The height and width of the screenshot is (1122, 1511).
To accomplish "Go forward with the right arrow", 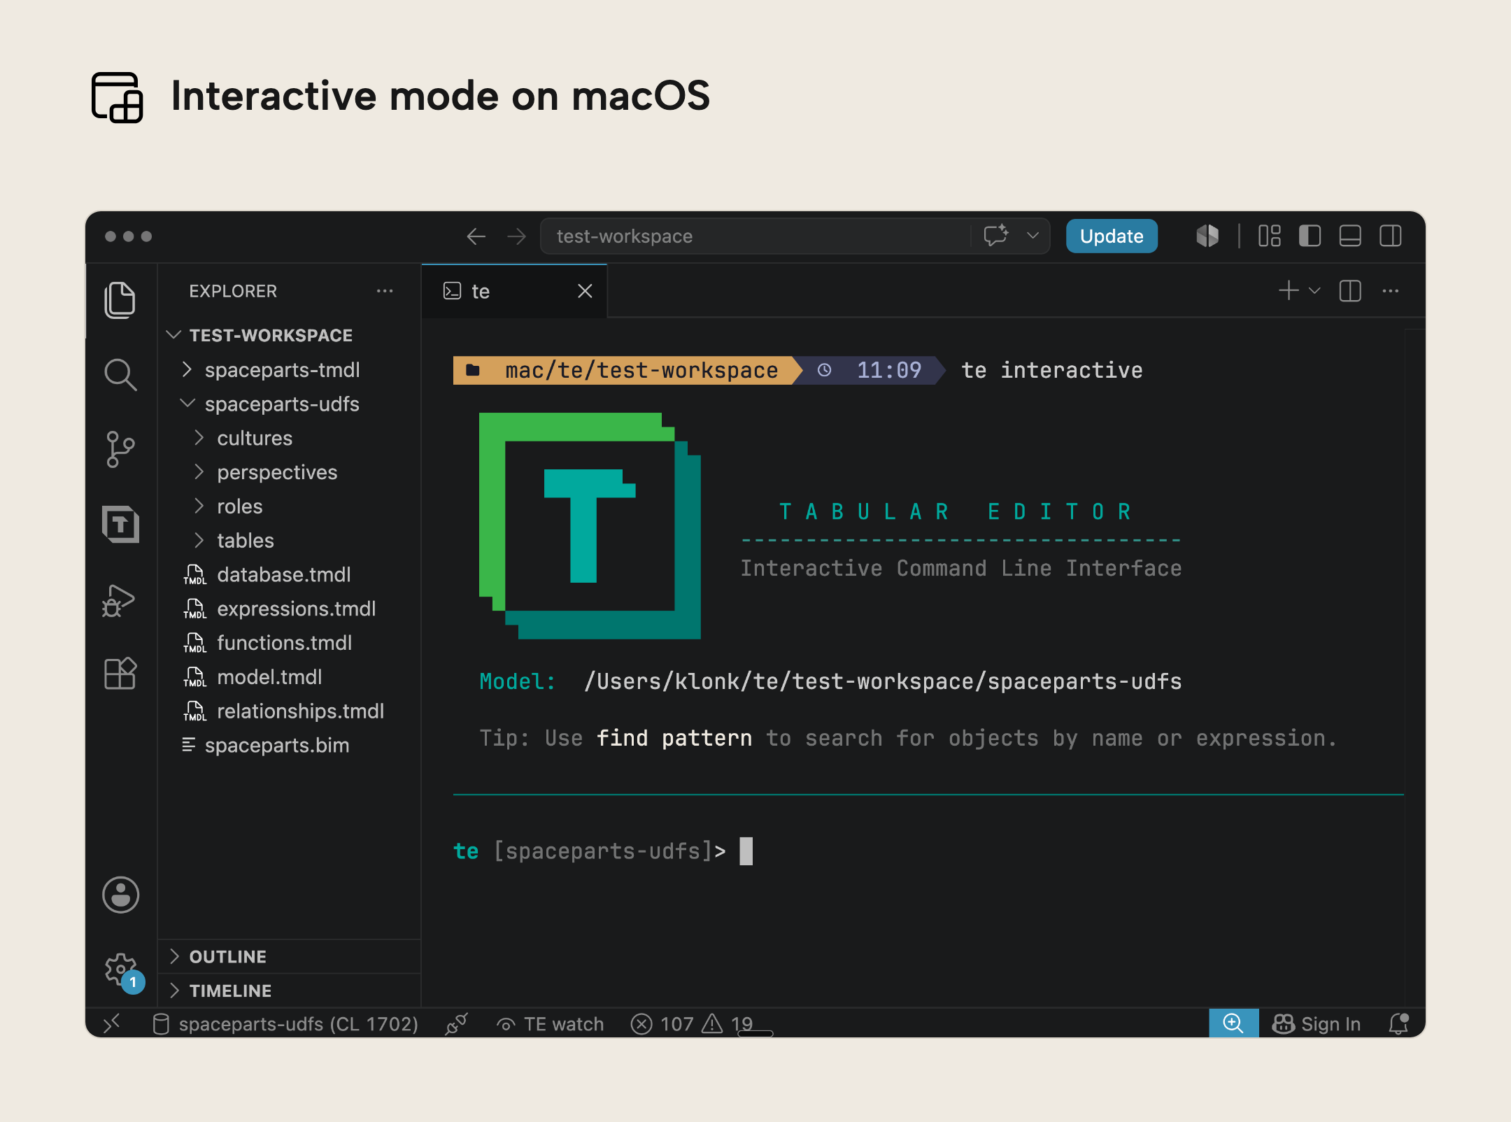I will click(516, 236).
